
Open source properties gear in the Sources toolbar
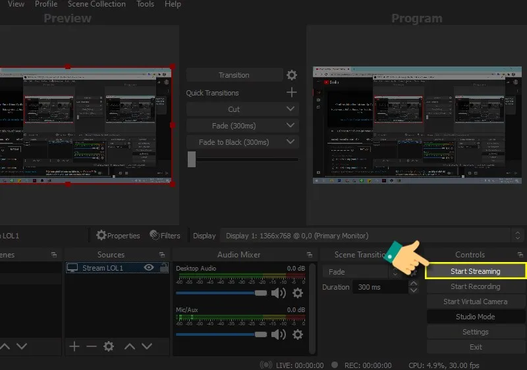[109, 346]
